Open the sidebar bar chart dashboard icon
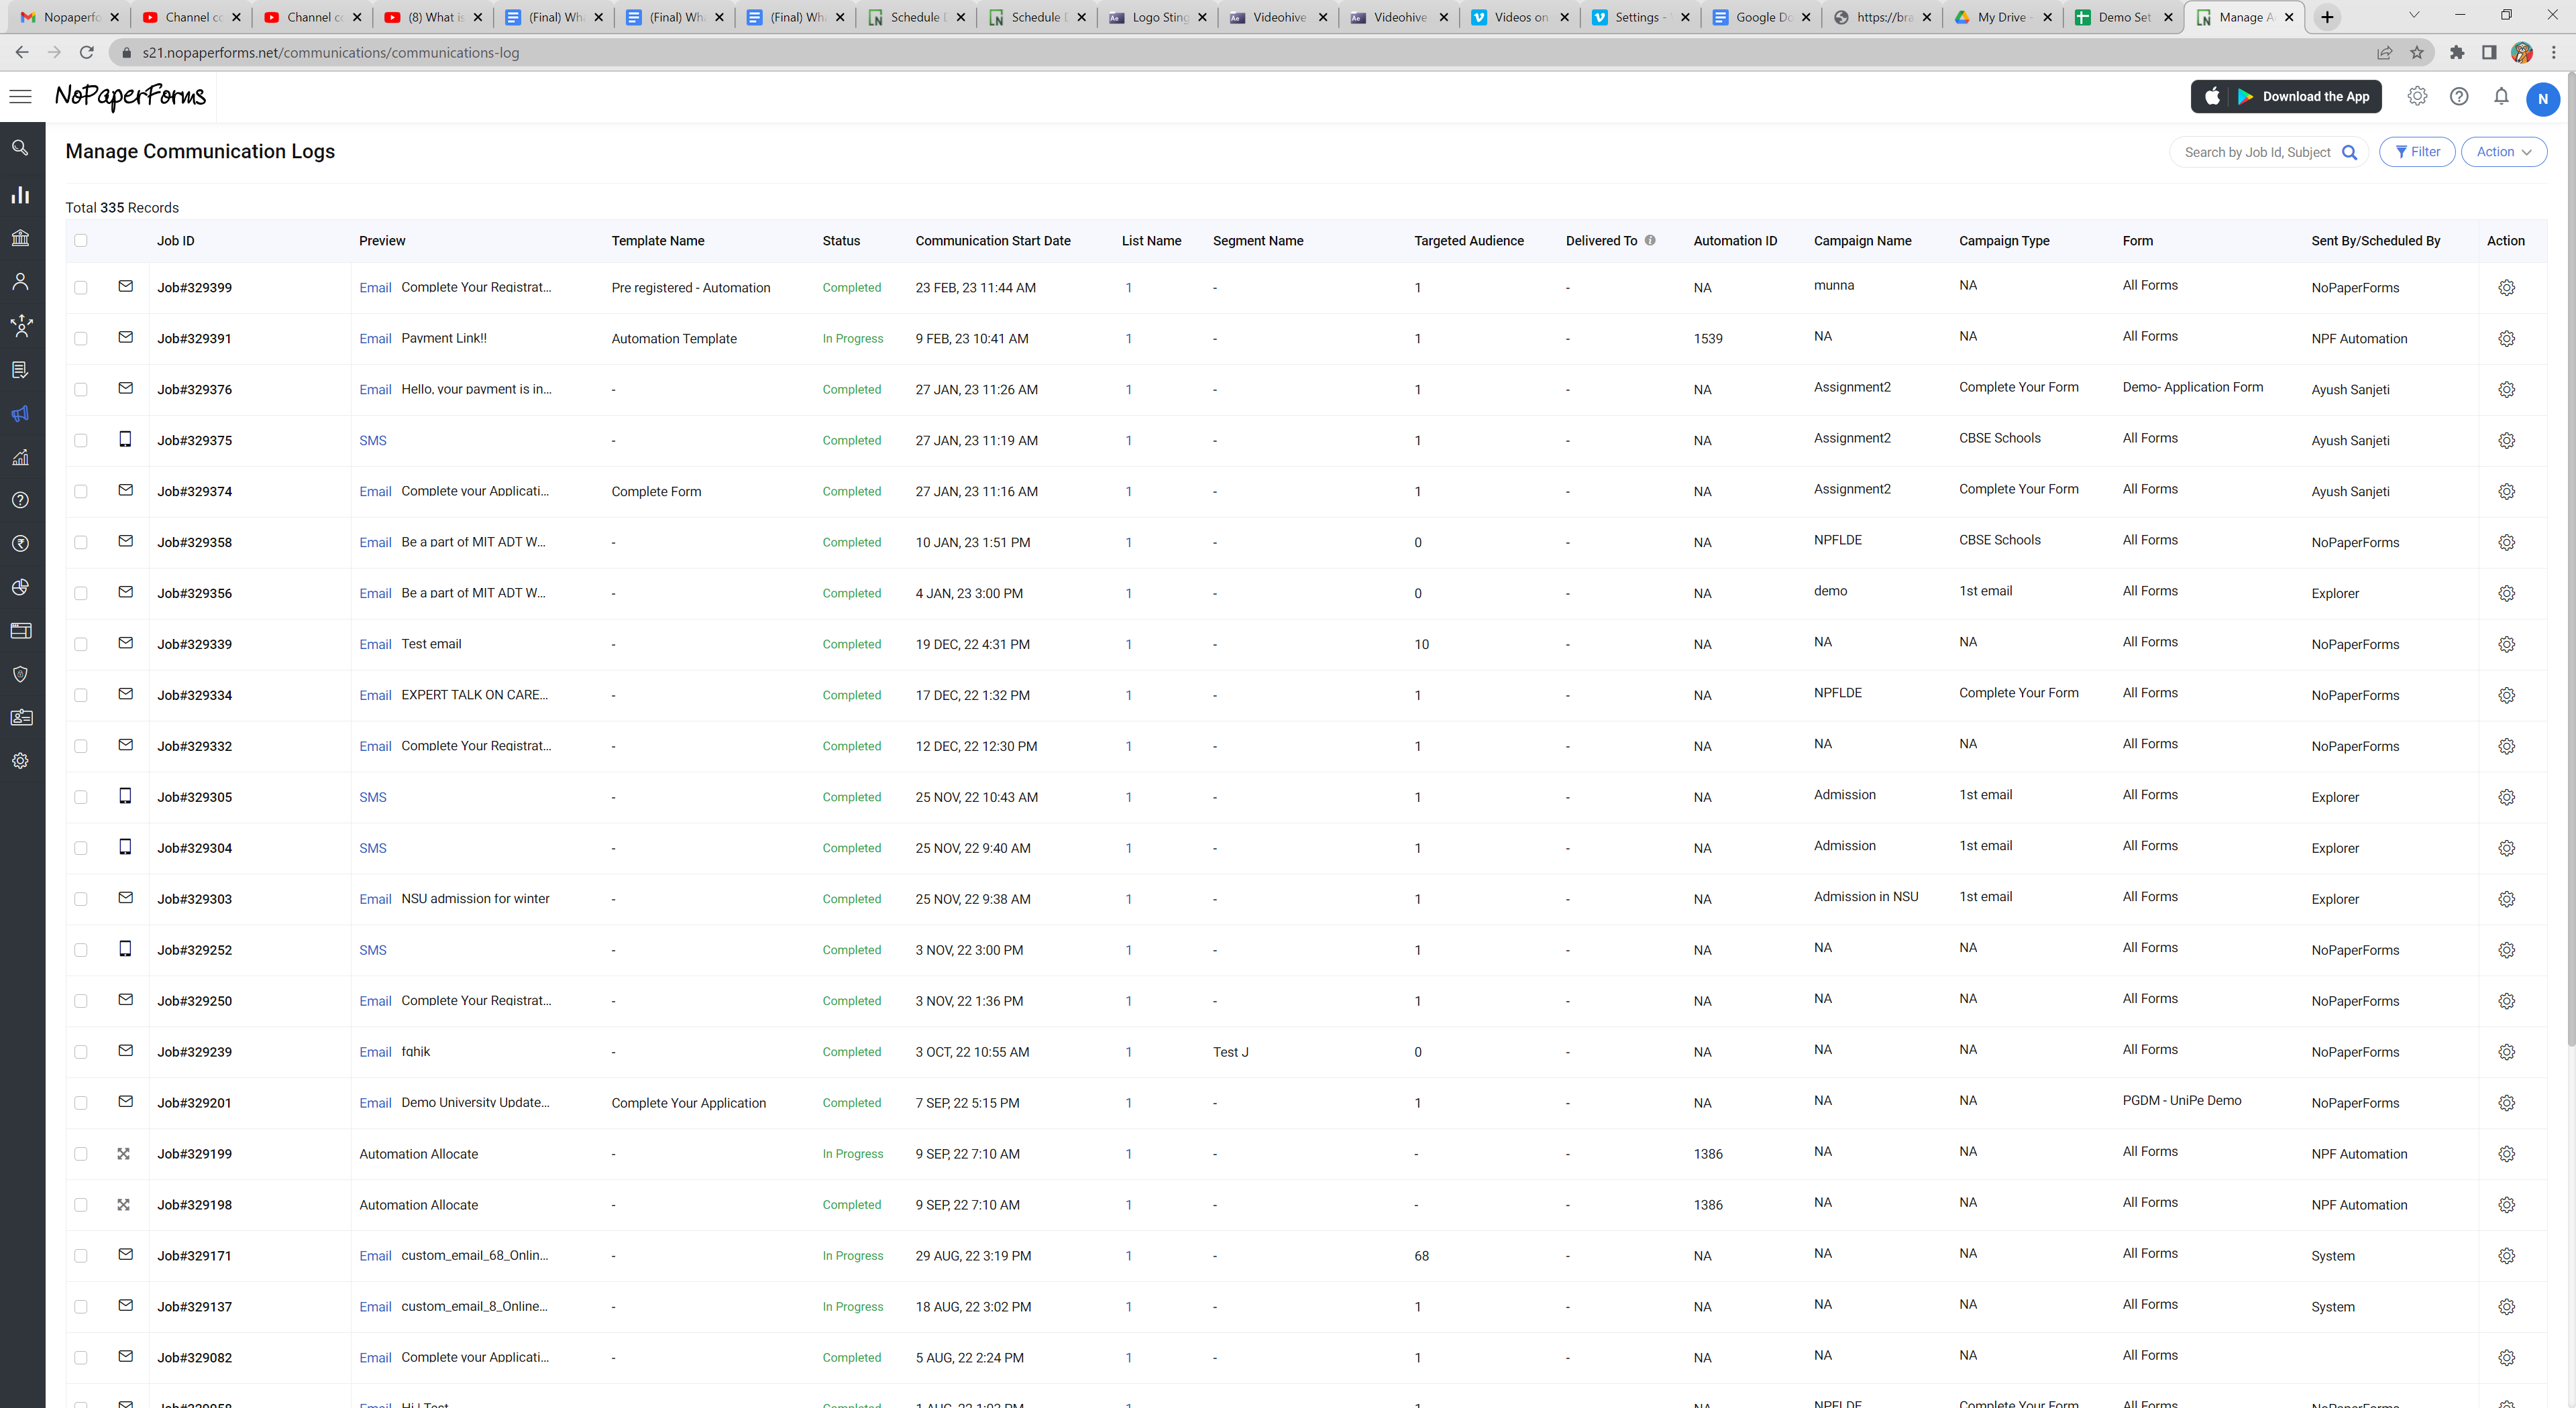Viewport: 2576px width, 1408px height. tap(20, 195)
